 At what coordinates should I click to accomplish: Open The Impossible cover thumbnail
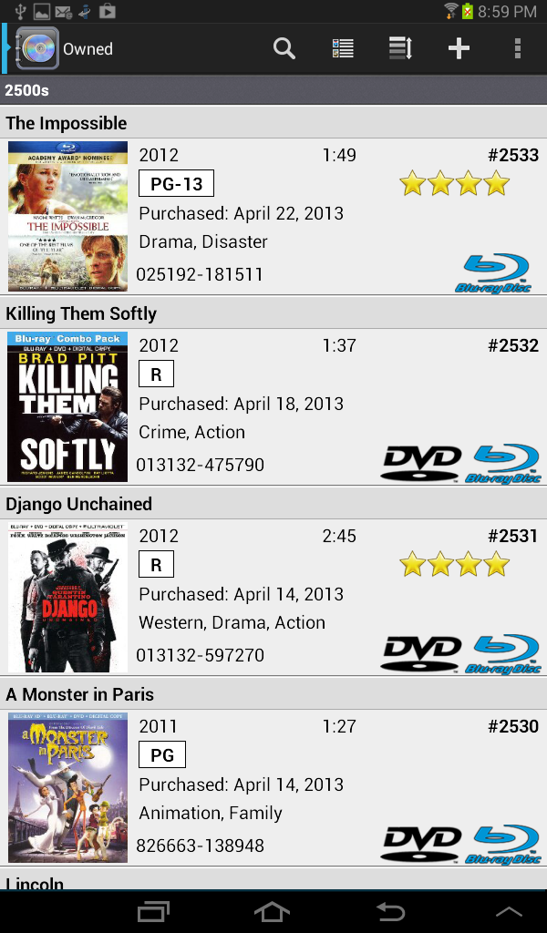click(x=67, y=216)
